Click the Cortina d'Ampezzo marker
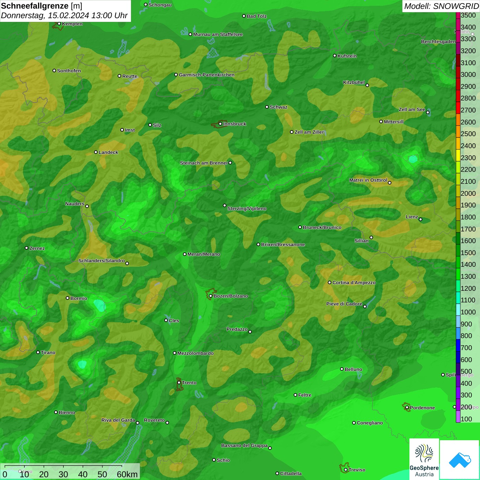 tap(329, 283)
